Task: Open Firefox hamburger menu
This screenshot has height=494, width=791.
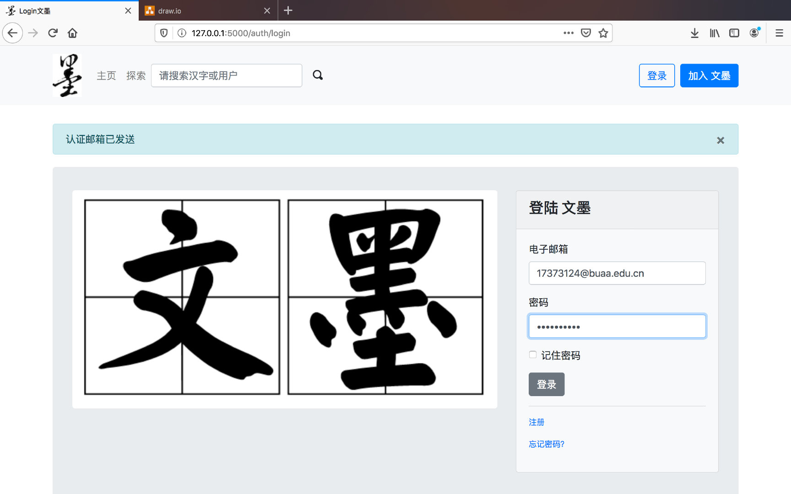Action: click(779, 33)
